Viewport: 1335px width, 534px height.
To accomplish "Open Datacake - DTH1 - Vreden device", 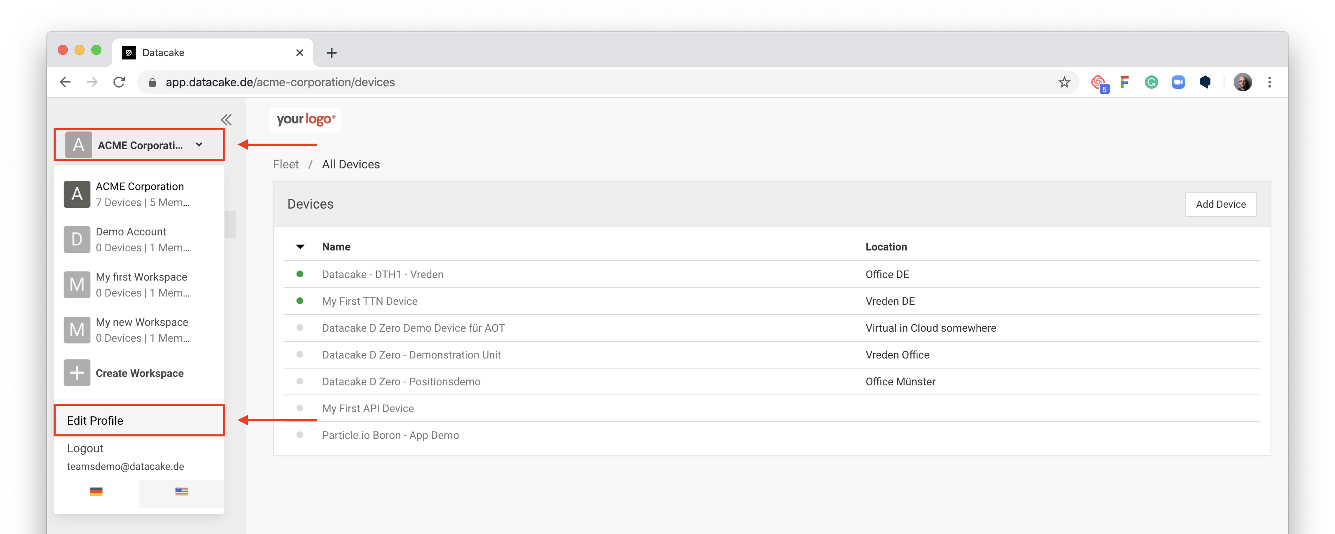I will pos(382,274).
